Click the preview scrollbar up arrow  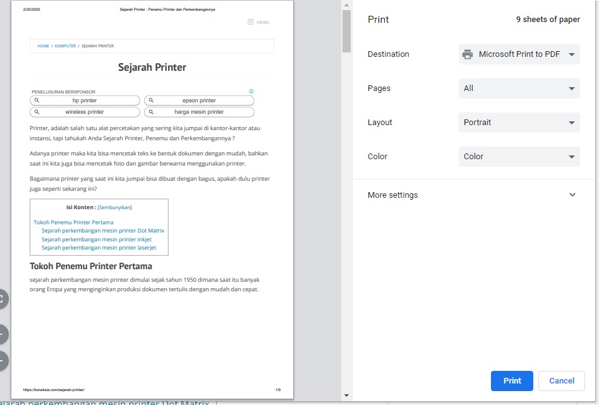pos(346,5)
